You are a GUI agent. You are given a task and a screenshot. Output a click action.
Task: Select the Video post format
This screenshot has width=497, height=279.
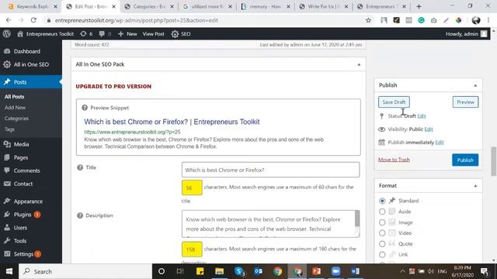(x=382, y=233)
